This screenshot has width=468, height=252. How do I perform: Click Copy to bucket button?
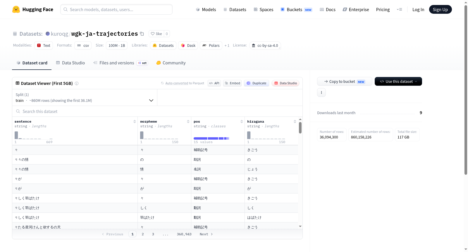pyautogui.click(x=345, y=81)
